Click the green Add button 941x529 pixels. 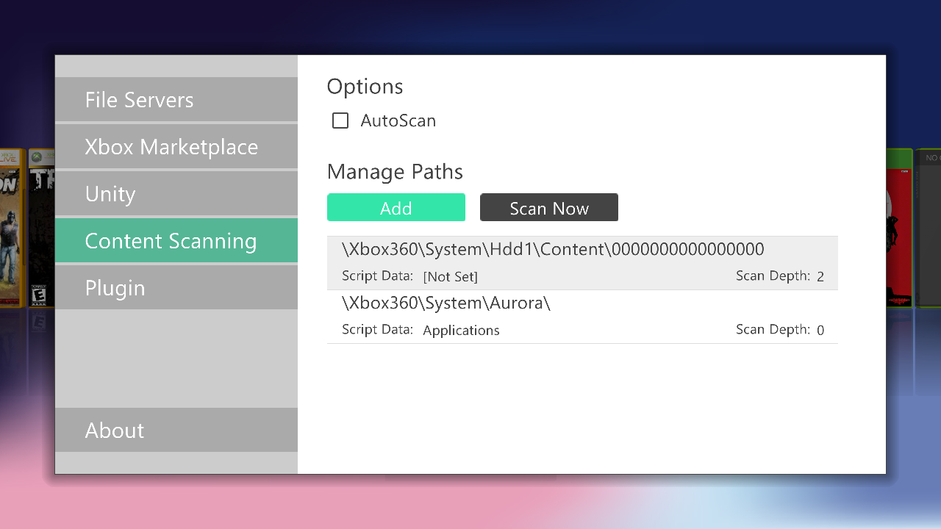[396, 208]
